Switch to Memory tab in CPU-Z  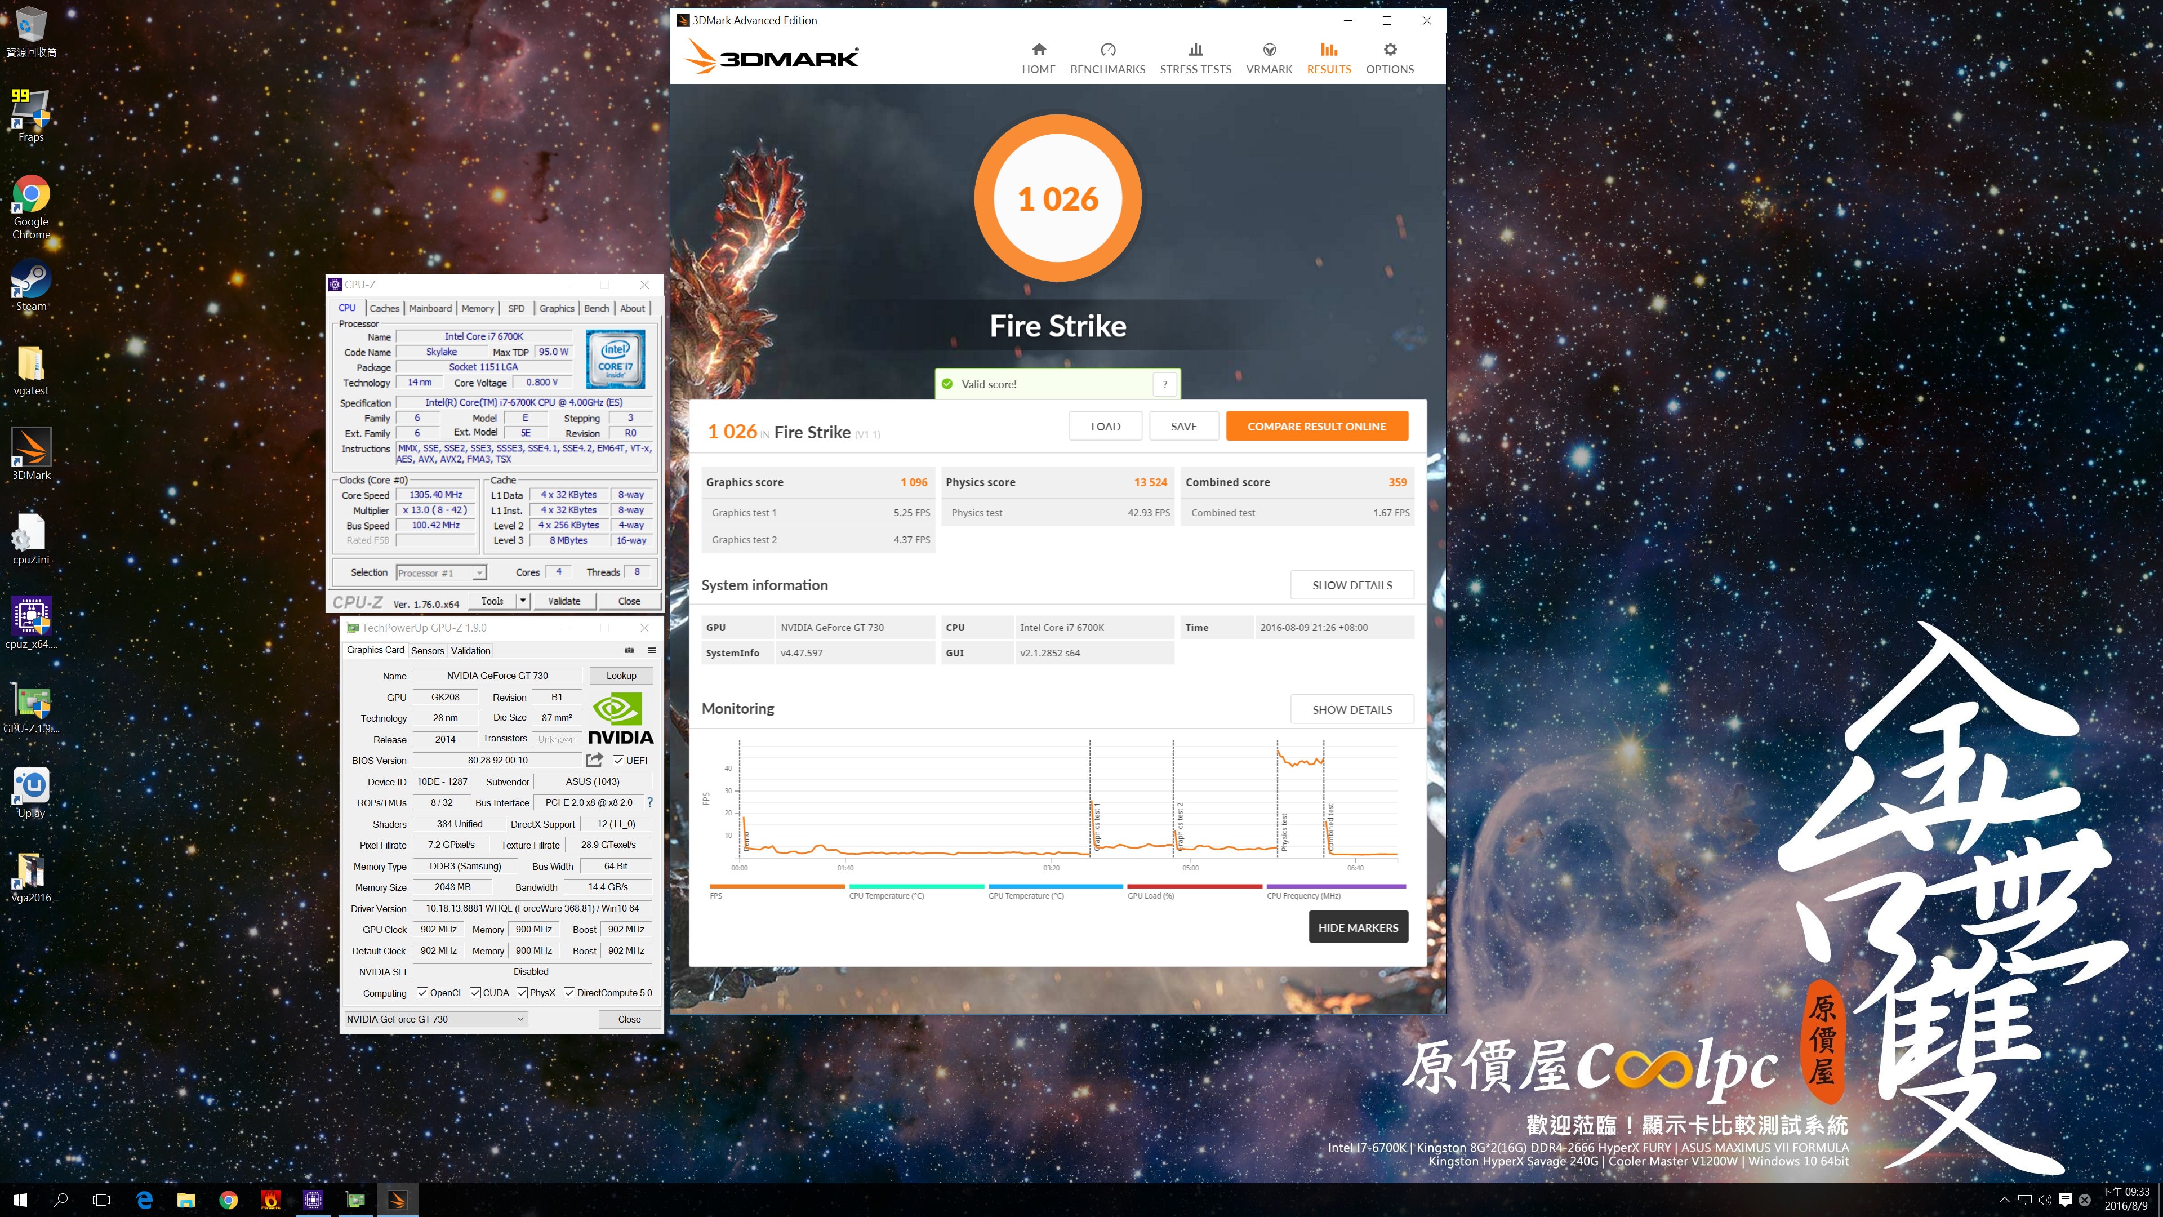[x=478, y=308]
